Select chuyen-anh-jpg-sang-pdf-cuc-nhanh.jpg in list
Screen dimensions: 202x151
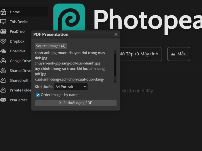point(67,63)
